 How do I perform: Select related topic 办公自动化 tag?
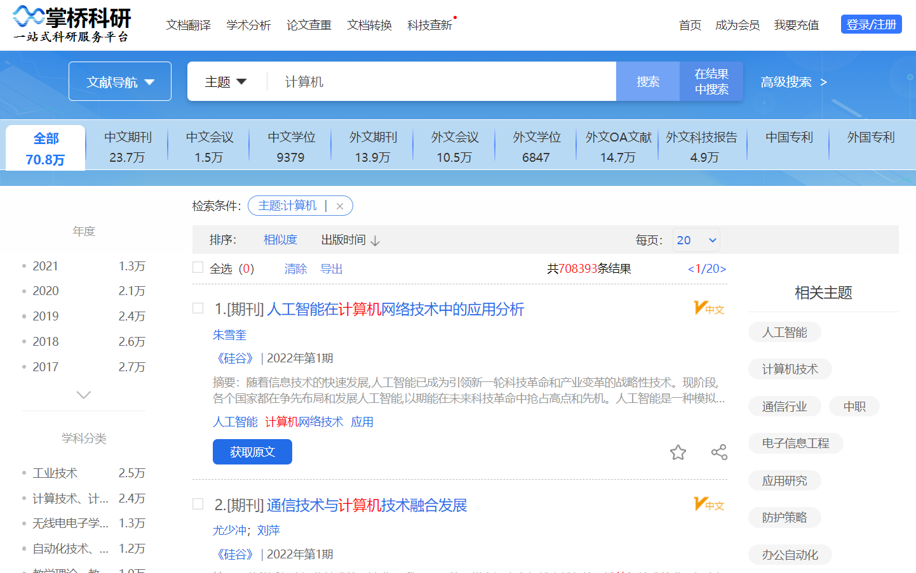[x=790, y=555]
